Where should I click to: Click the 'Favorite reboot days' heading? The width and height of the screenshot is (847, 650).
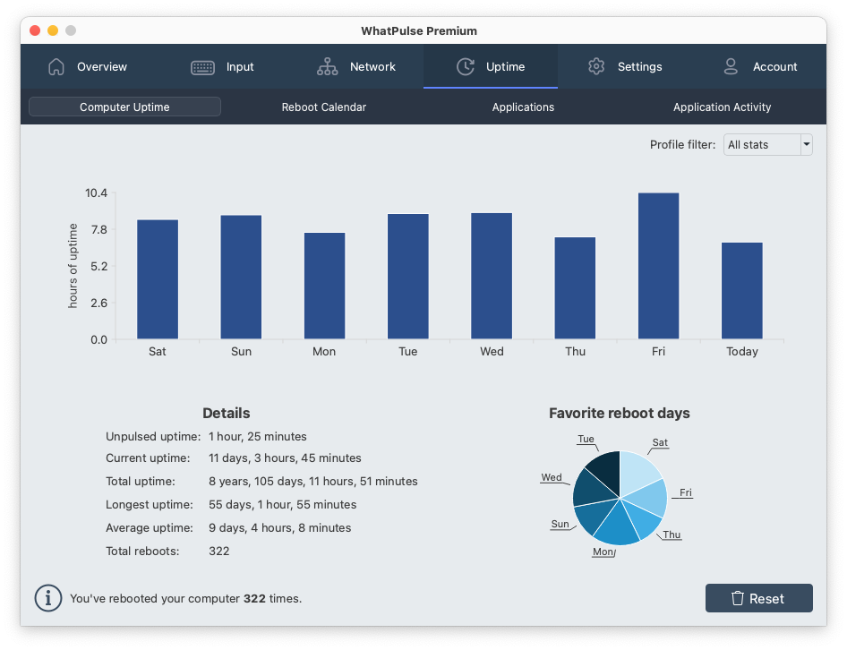[619, 413]
